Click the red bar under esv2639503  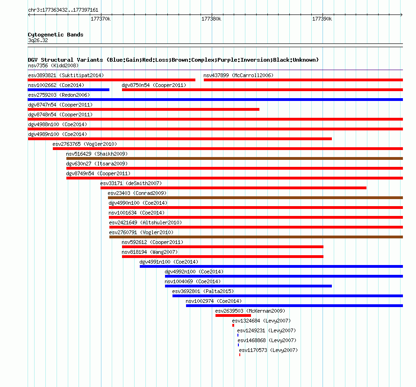[233, 315]
